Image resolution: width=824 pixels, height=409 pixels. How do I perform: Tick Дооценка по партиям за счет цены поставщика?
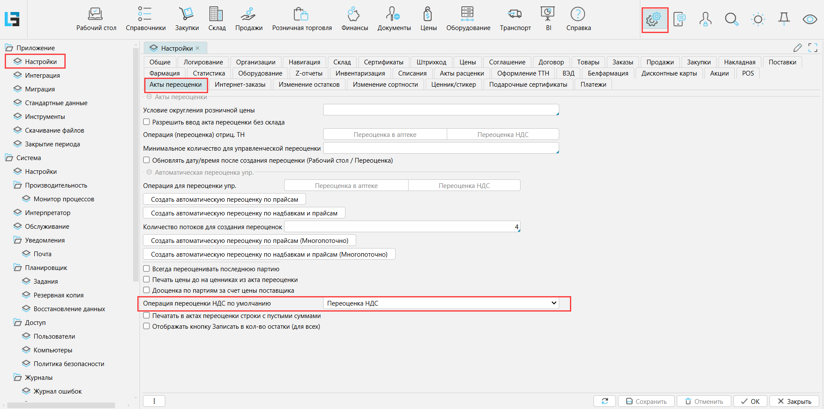[147, 291]
